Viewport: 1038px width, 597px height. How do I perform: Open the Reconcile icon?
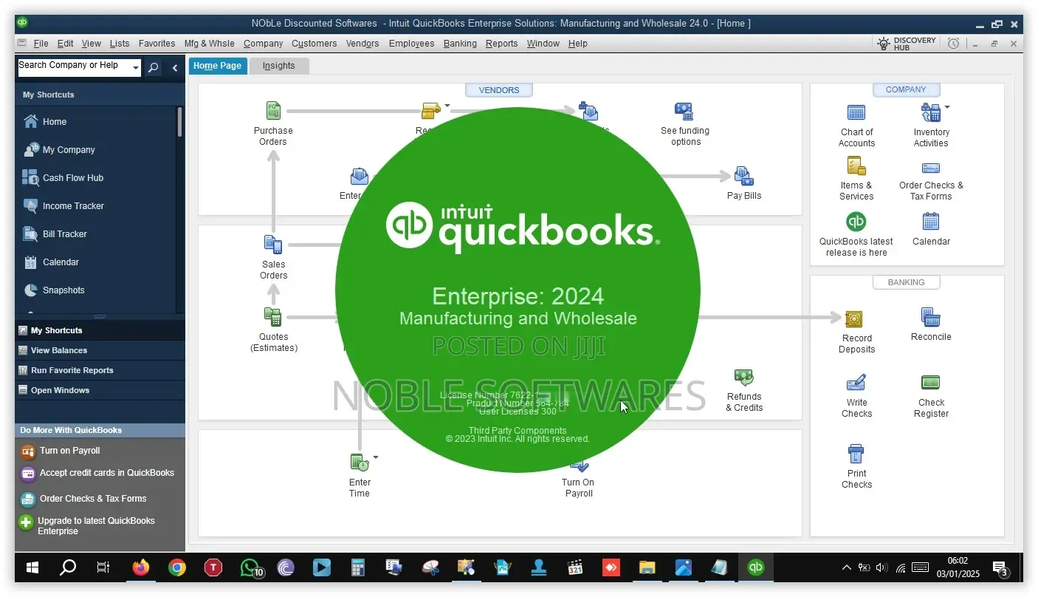click(931, 317)
